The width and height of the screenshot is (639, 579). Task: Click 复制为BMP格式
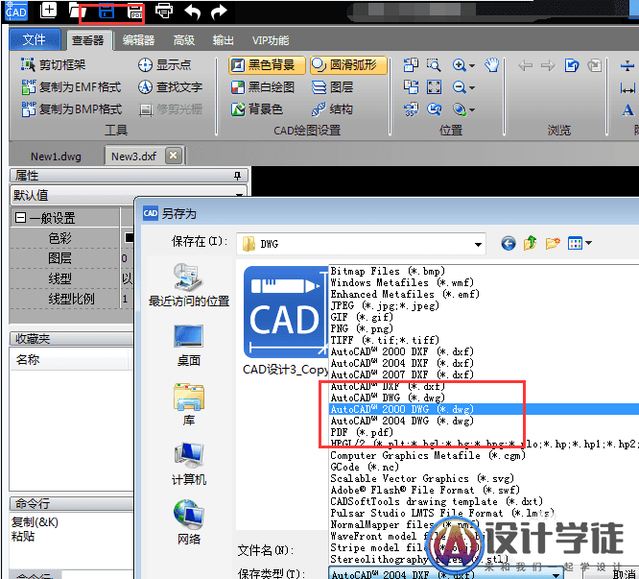coord(71,109)
